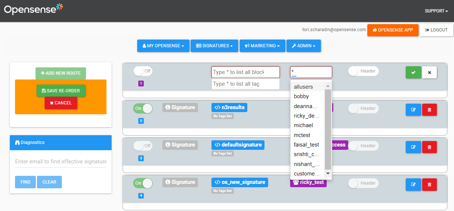Screen dimensions: 454x211
Task: Edit route 3 defaultsignature
Action: tap(413, 147)
